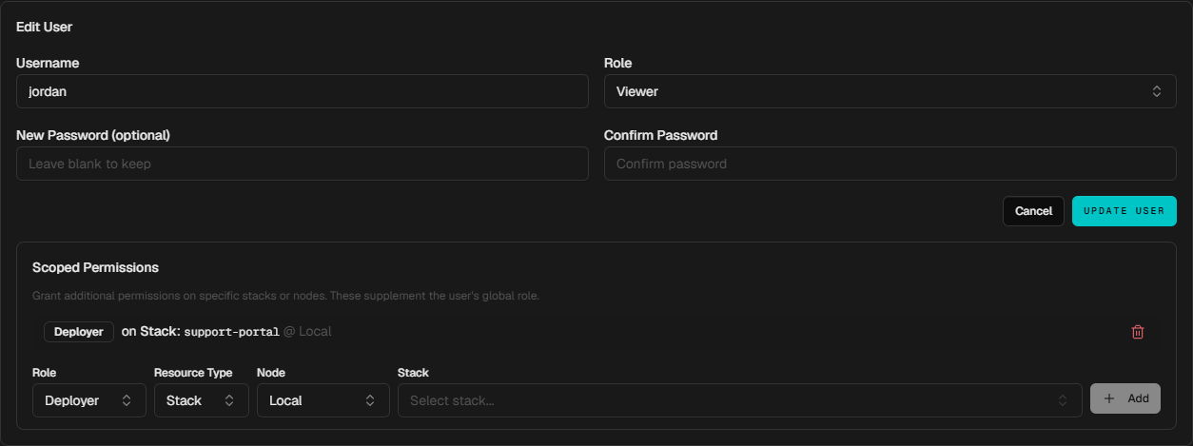Expand the Resource Type dropdown set to Stack

pyautogui.click(x=202, y=400)
